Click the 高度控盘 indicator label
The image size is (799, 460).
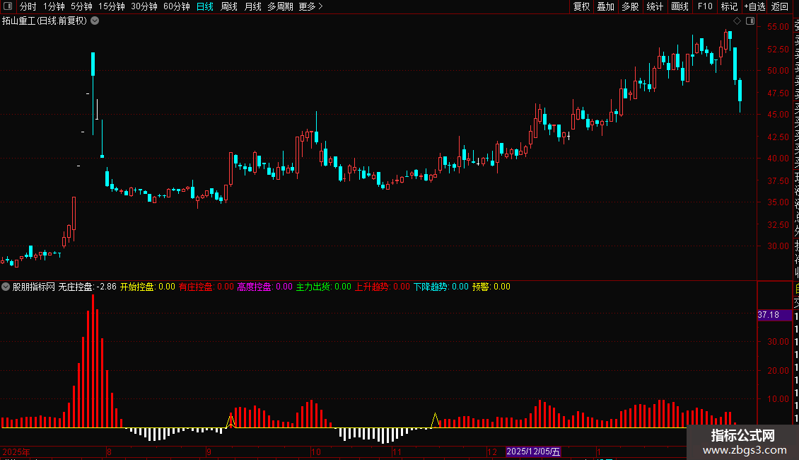coord(264,287)
